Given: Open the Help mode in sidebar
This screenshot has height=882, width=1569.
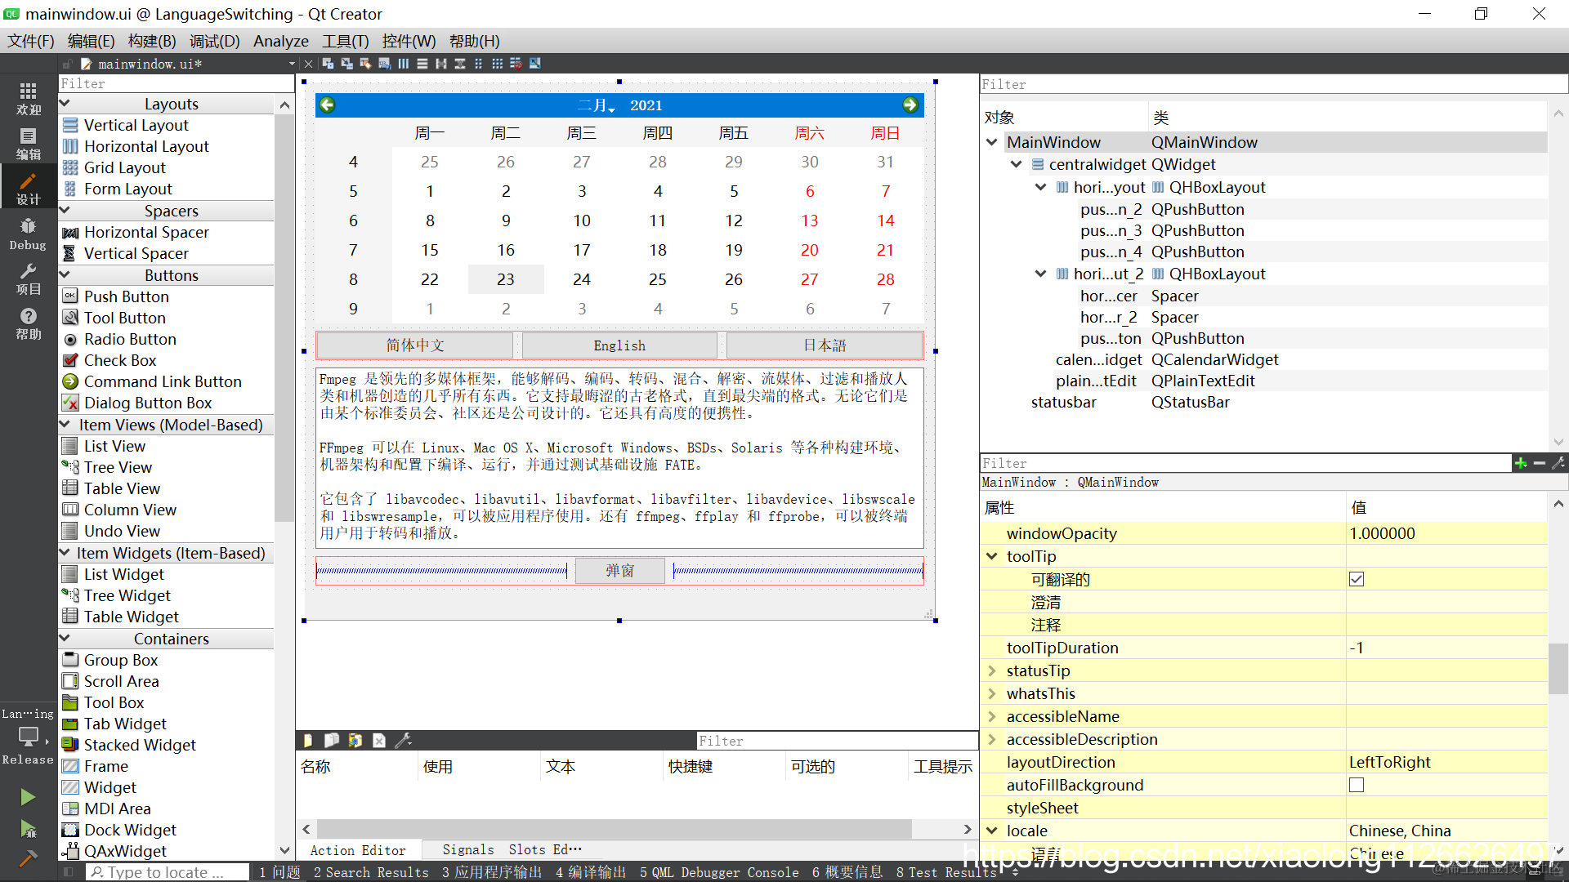Looking at the screenshot, I should click(28, 323).
